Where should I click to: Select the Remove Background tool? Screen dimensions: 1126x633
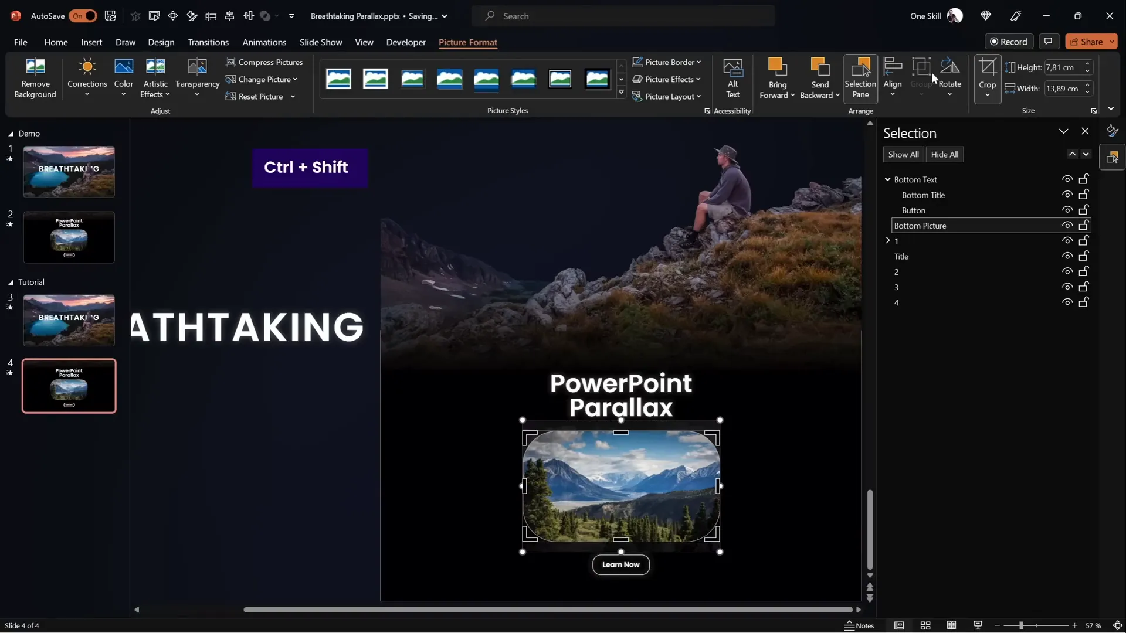(x=35, y=77)
